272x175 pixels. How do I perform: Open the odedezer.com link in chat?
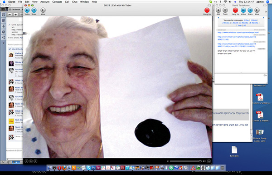(x=238, y=32)
